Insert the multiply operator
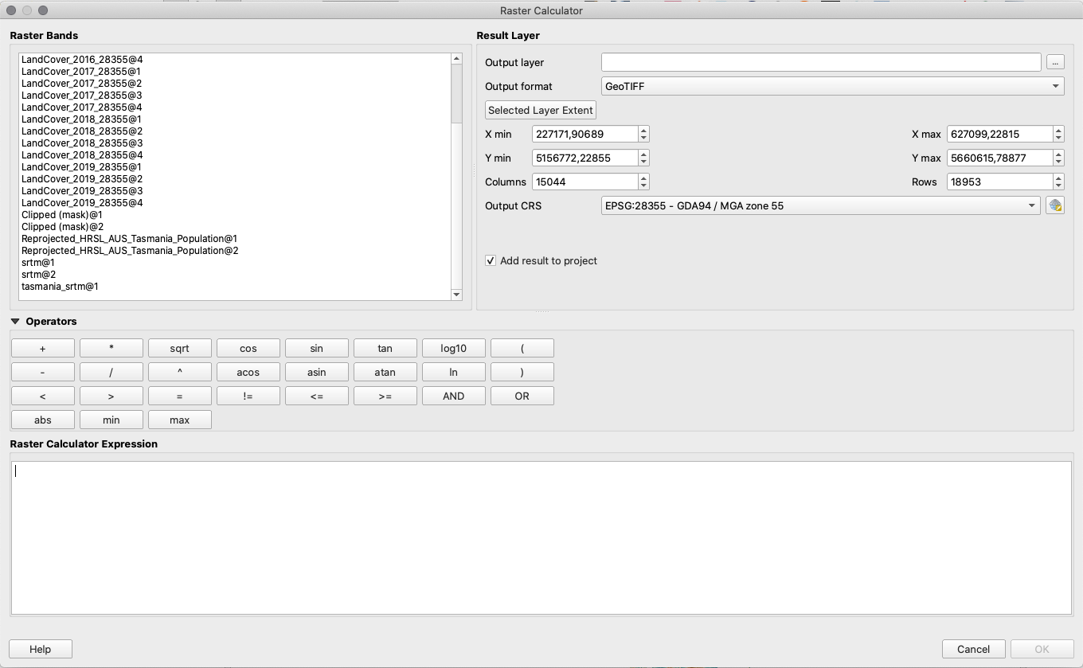Viewport: 1083px width, 668px height. (x=111, y=348)
